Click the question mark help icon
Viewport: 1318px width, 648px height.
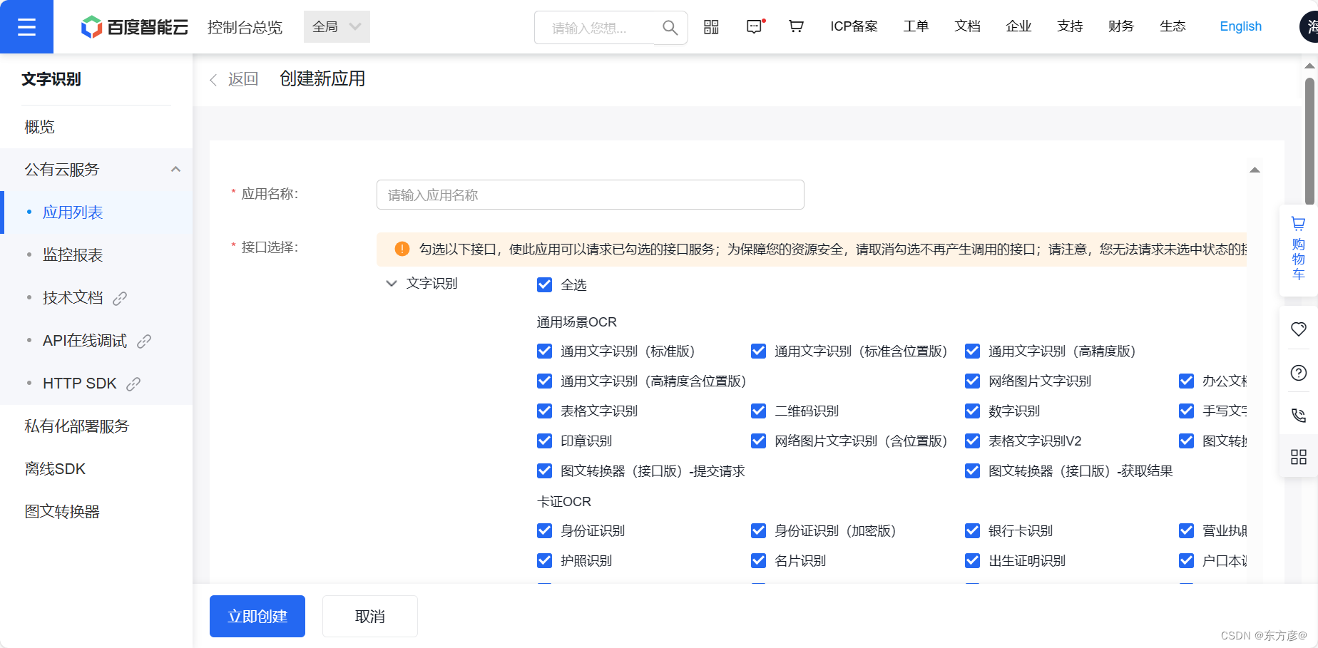point(1299,373)
